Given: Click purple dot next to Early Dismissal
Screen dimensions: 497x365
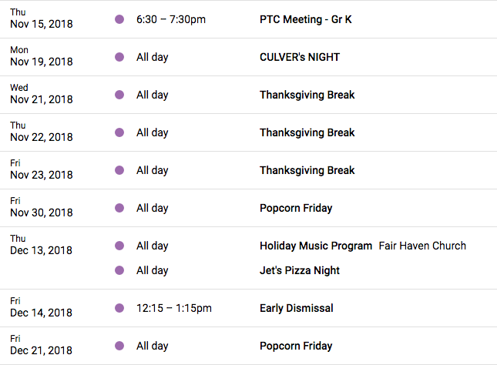Looking at the screenshot, I should click(119, 308).
